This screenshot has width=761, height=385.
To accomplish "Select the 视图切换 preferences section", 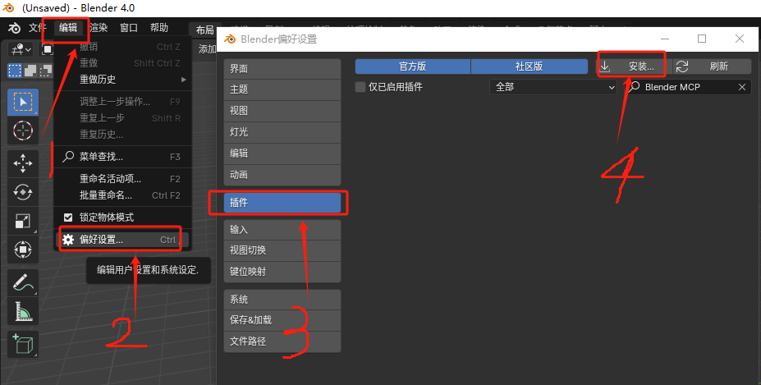I will [282, 250].
